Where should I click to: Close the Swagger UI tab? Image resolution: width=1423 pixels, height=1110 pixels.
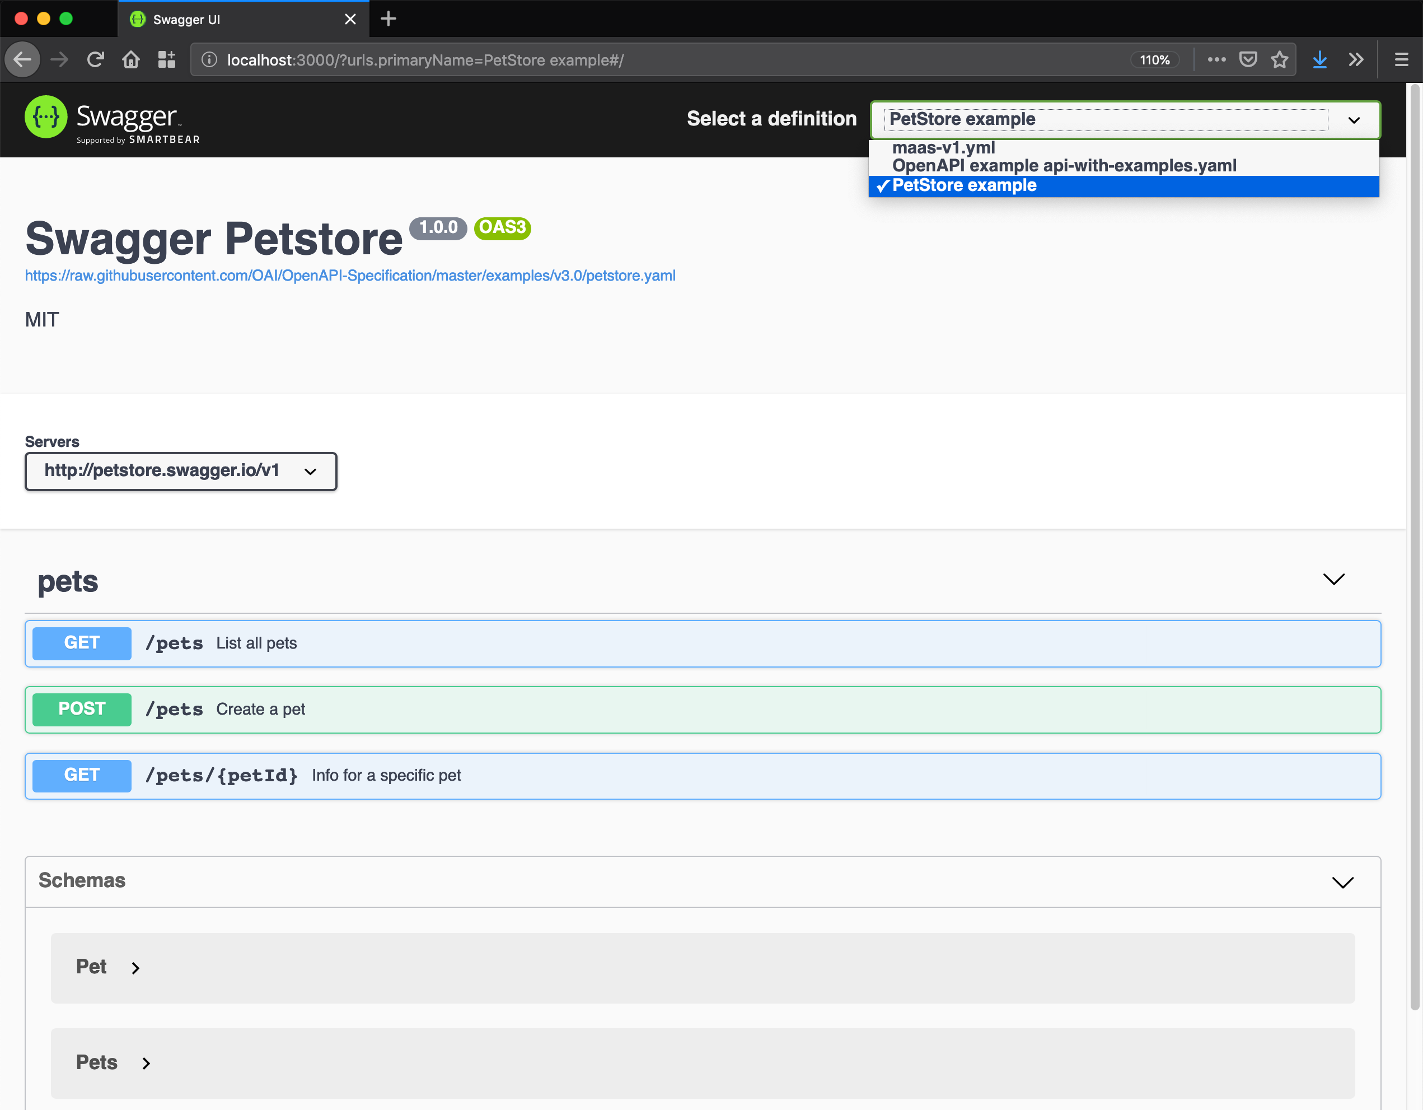[350, 19]
